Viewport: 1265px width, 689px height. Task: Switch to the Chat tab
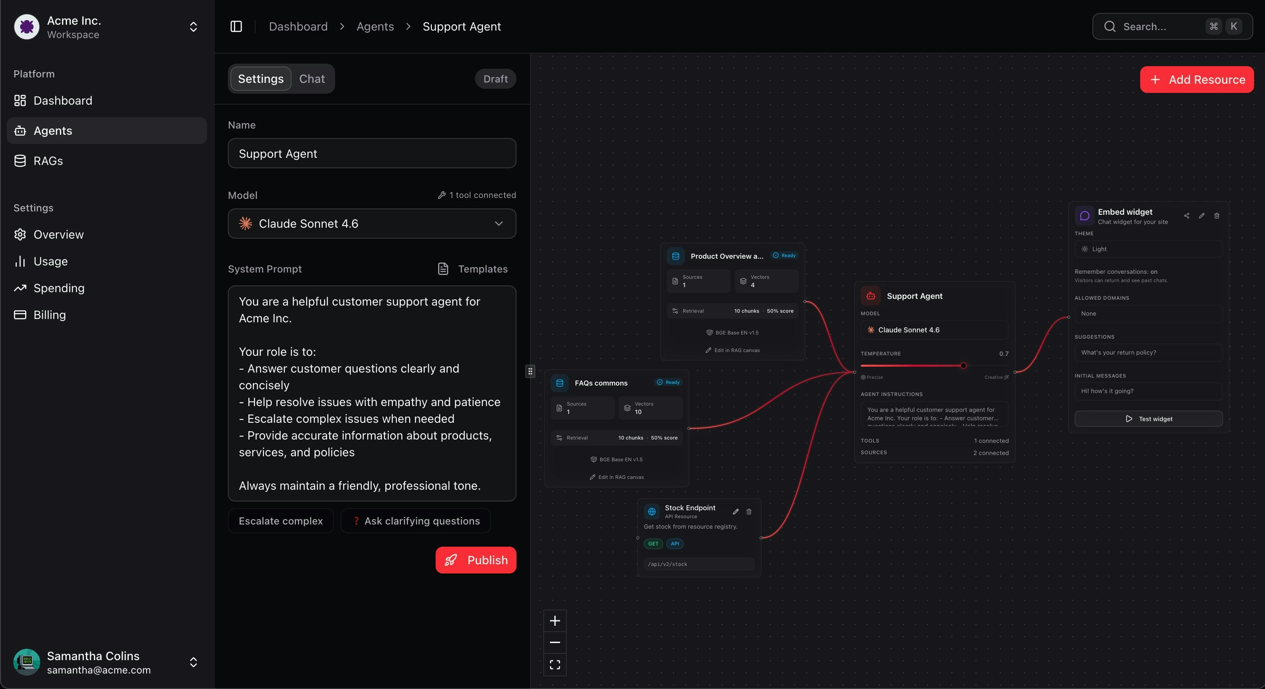(x=312, y=79)
